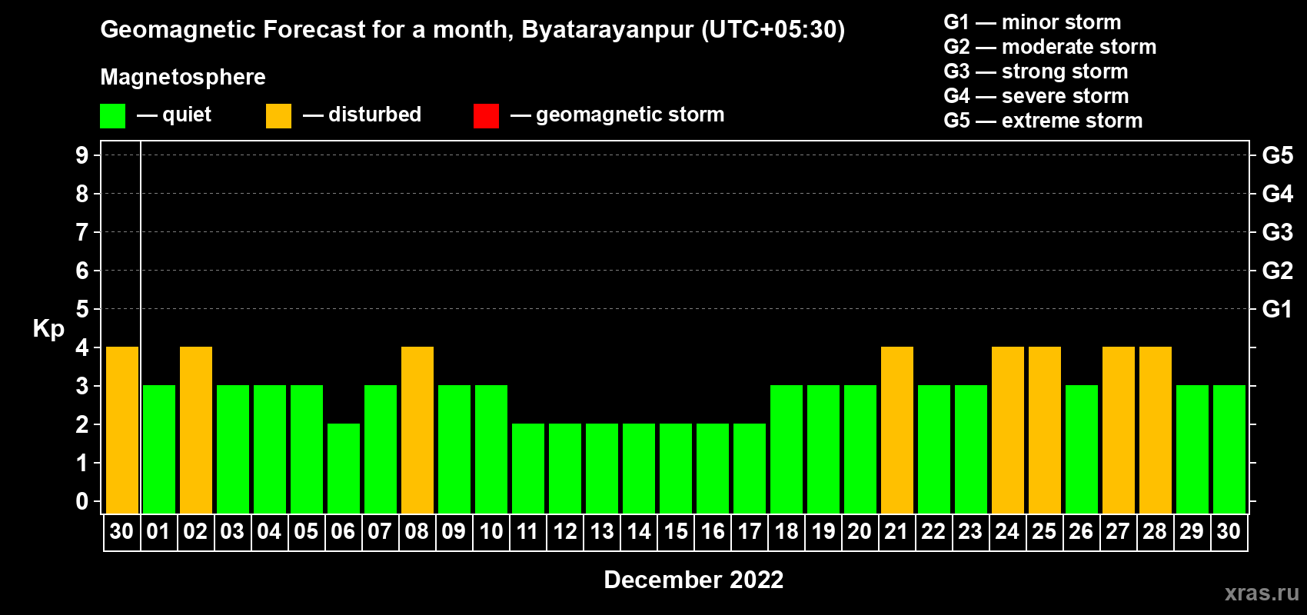Viewport: 1307px width, 615px height.
Task: Click the December 2022 month label
Action: pyautogui.click(x=693, y=580)
